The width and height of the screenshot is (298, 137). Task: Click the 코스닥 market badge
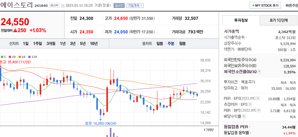pyautogui.click(x=54, y=5)
